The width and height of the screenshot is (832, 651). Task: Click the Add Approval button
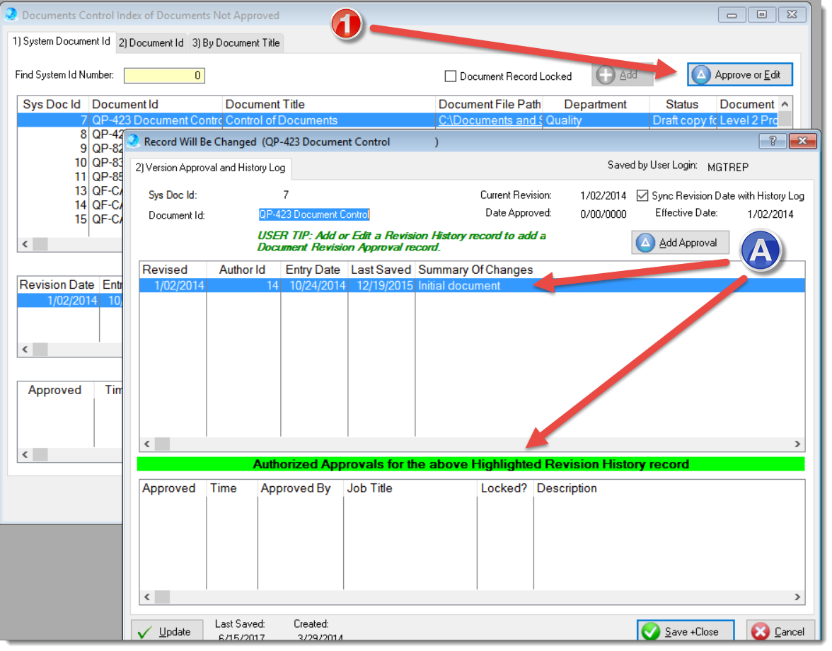679,243
